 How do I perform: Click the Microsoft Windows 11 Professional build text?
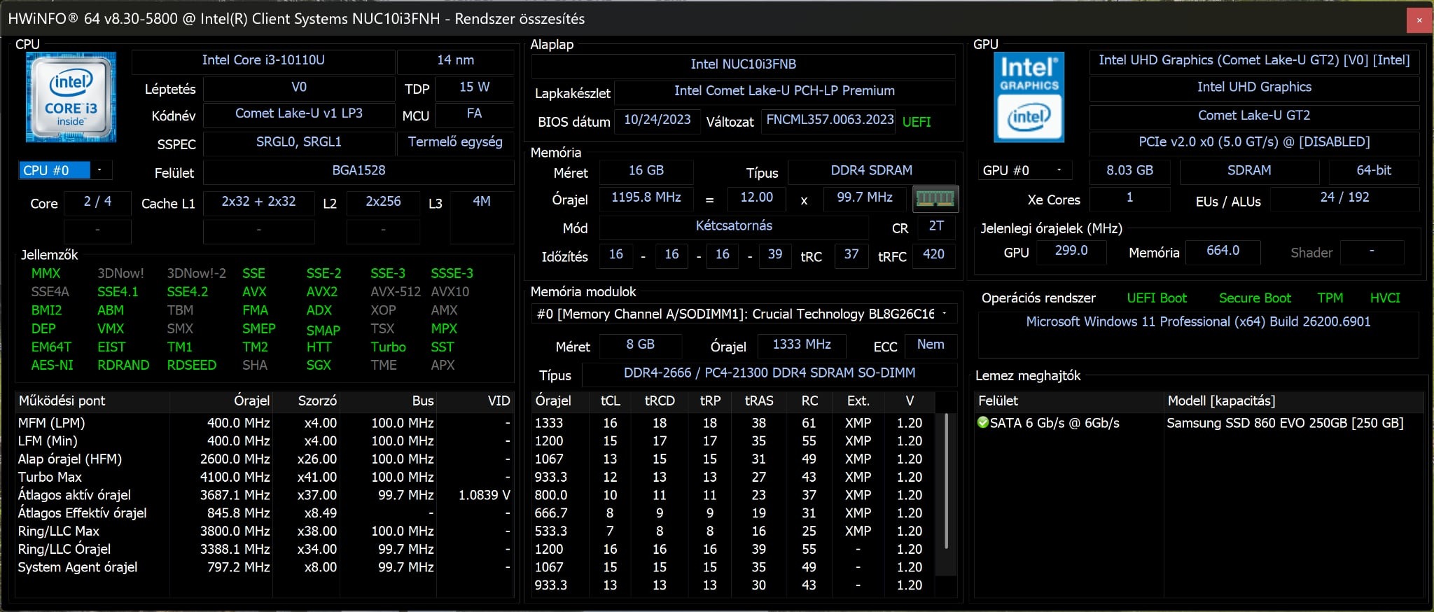[x=1198, y=322]
